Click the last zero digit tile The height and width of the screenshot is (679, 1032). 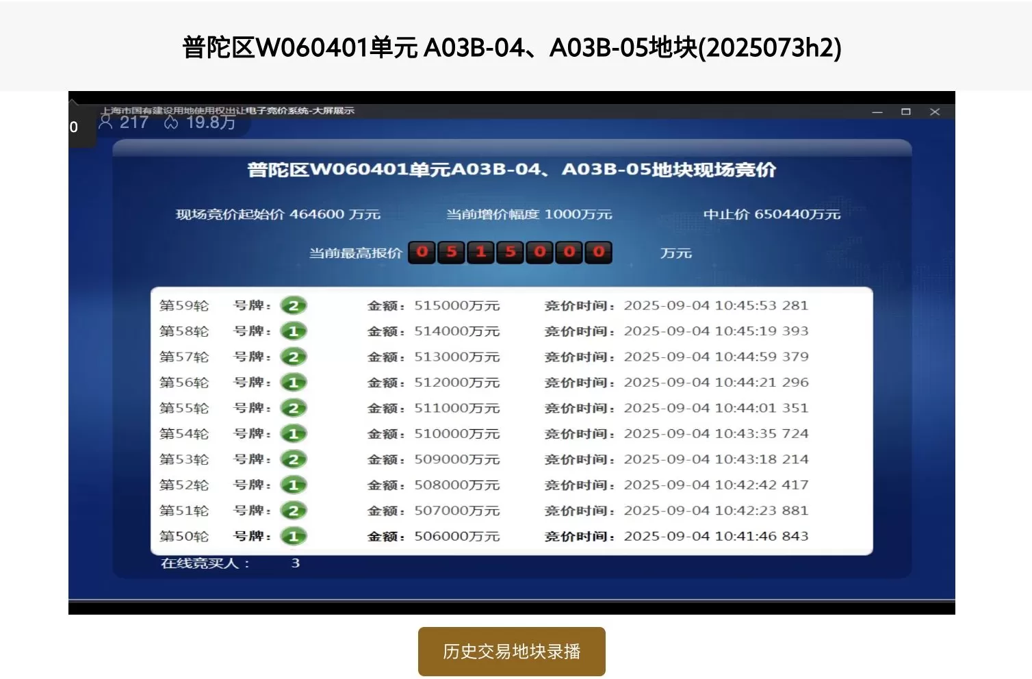[x=597, y=252]
